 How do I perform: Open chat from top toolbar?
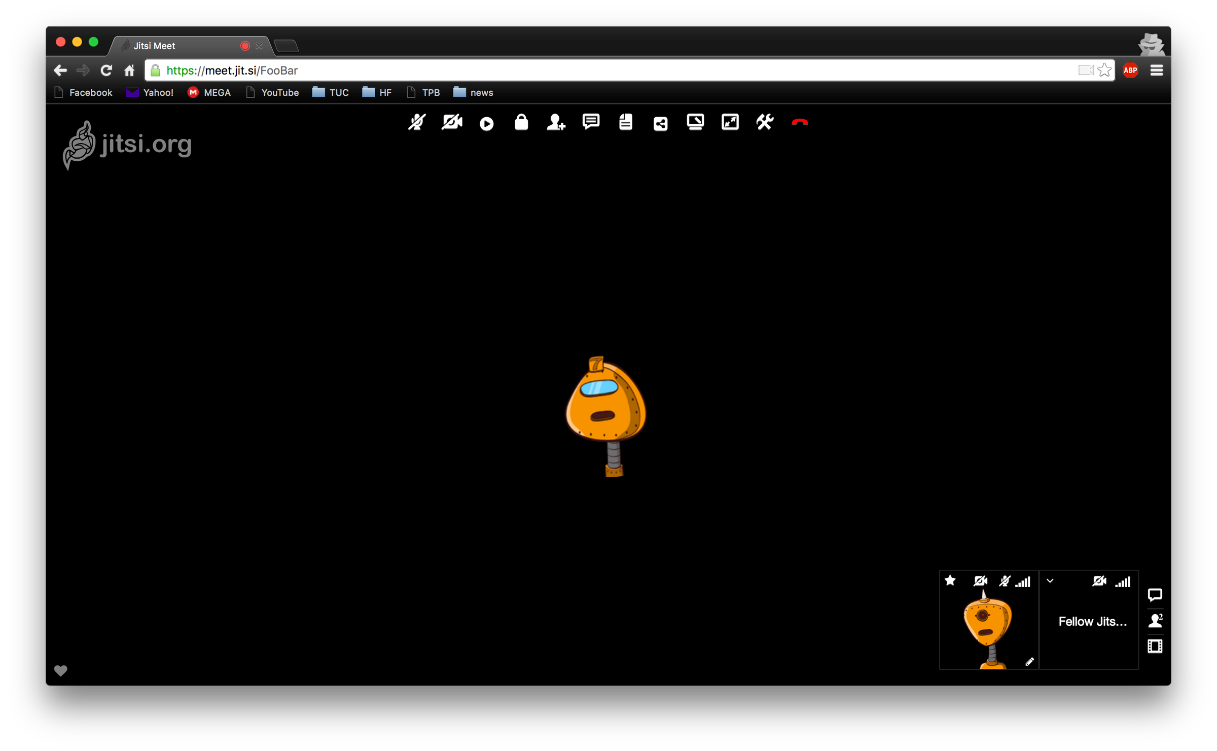pyautogui.click(x=591, y=122)
